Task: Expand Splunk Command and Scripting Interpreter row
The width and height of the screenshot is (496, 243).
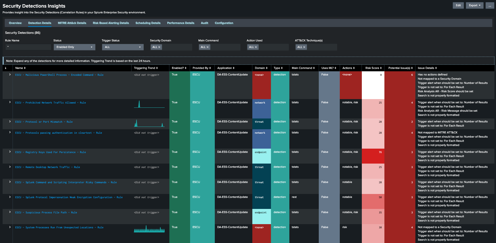Action: coord(10,182)
